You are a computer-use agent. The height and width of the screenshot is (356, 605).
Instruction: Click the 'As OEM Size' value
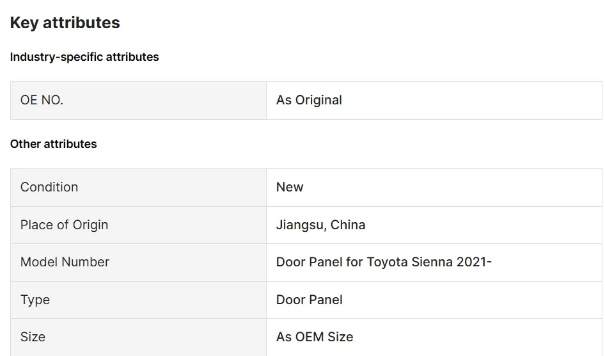315,337
